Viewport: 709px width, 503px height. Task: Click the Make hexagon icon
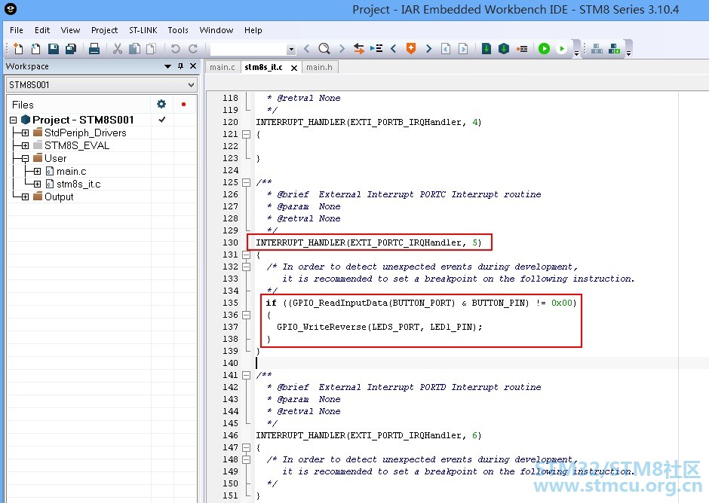pyautogui.click(x=504, y=48)
